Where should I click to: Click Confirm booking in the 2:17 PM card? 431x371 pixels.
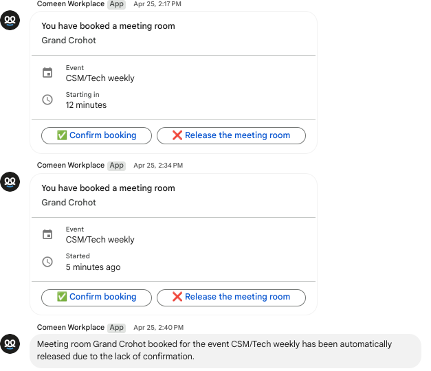(96, 135)
